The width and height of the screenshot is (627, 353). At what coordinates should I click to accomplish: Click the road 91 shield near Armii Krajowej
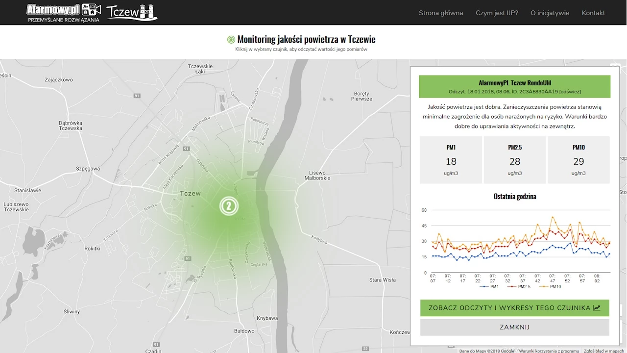pos(186,149)
